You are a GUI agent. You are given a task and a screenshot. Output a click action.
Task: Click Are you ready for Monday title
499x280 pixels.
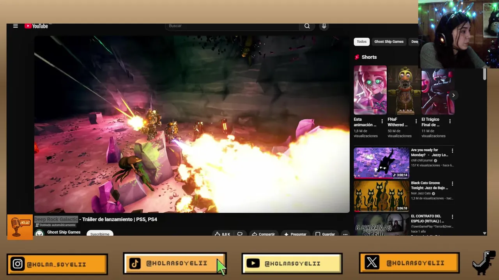point(429,152)
